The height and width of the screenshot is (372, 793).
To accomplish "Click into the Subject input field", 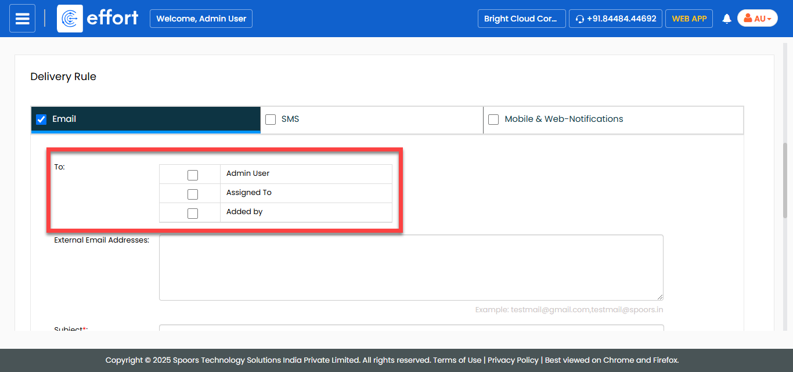I will [411, 328].
